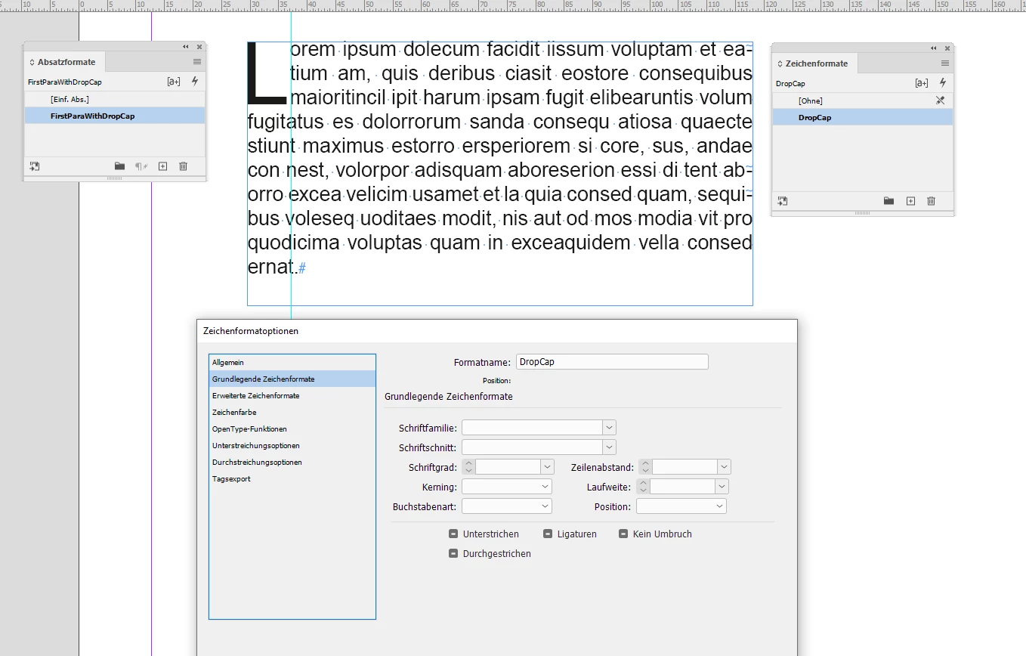1026x656 pixels.
Task: Open the Allgemein section in the dialog
Action: pos(292,363)
